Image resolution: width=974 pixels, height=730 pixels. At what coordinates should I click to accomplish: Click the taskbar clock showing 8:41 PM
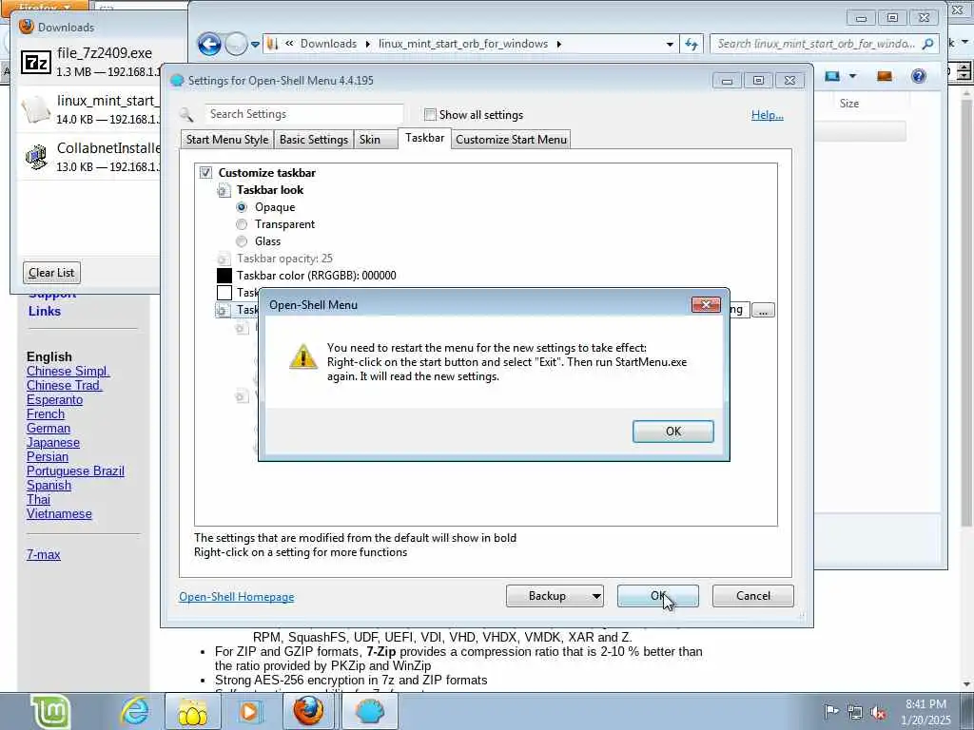coord(925,712)
